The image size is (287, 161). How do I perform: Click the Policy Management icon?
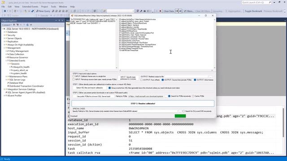pos(8,51)
